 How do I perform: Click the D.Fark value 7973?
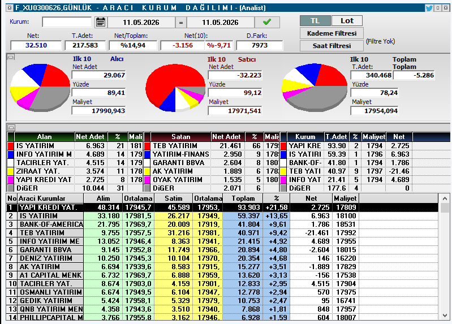pyautogui.click(x=260, y=45)
